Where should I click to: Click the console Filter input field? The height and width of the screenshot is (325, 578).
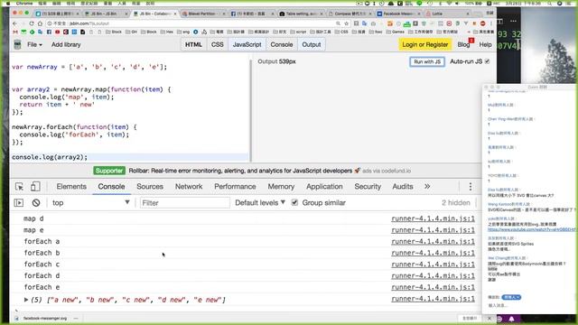coord(184,202)
